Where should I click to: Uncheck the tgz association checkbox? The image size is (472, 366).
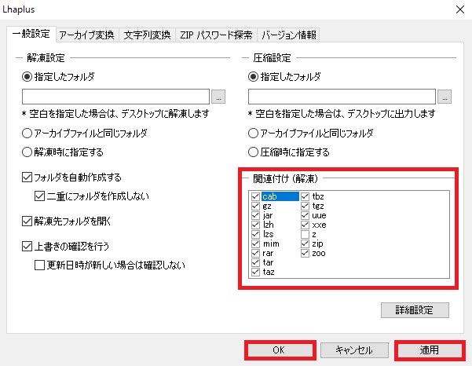click(x=305, y=206)
